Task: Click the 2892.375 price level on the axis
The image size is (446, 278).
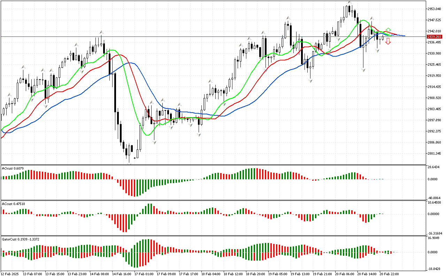Action: pyautogui.click(x=435, y=131)
